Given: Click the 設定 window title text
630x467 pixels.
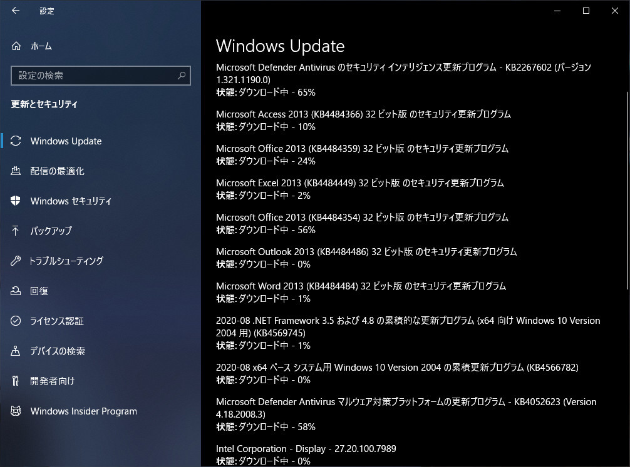Looking at the screenshot, I should coord(46,11).
